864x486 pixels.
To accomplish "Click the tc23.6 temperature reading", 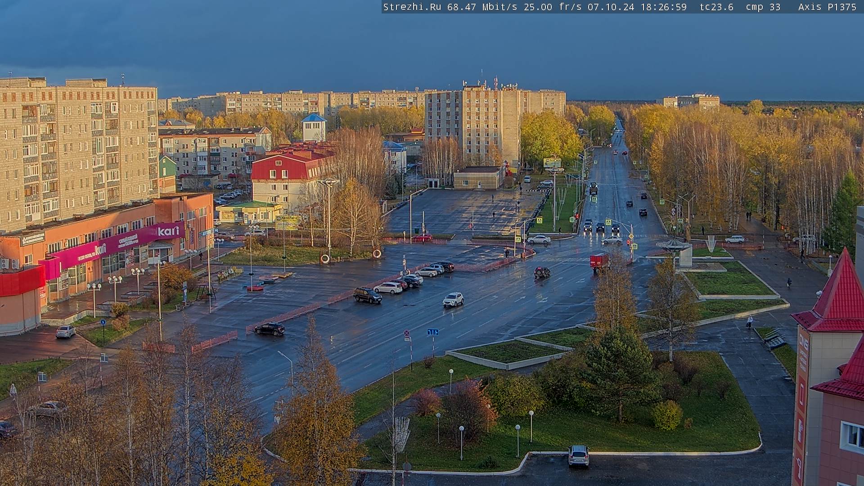I will point(716,7).
